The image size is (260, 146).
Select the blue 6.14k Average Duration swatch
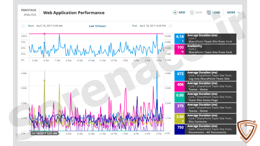179,39
